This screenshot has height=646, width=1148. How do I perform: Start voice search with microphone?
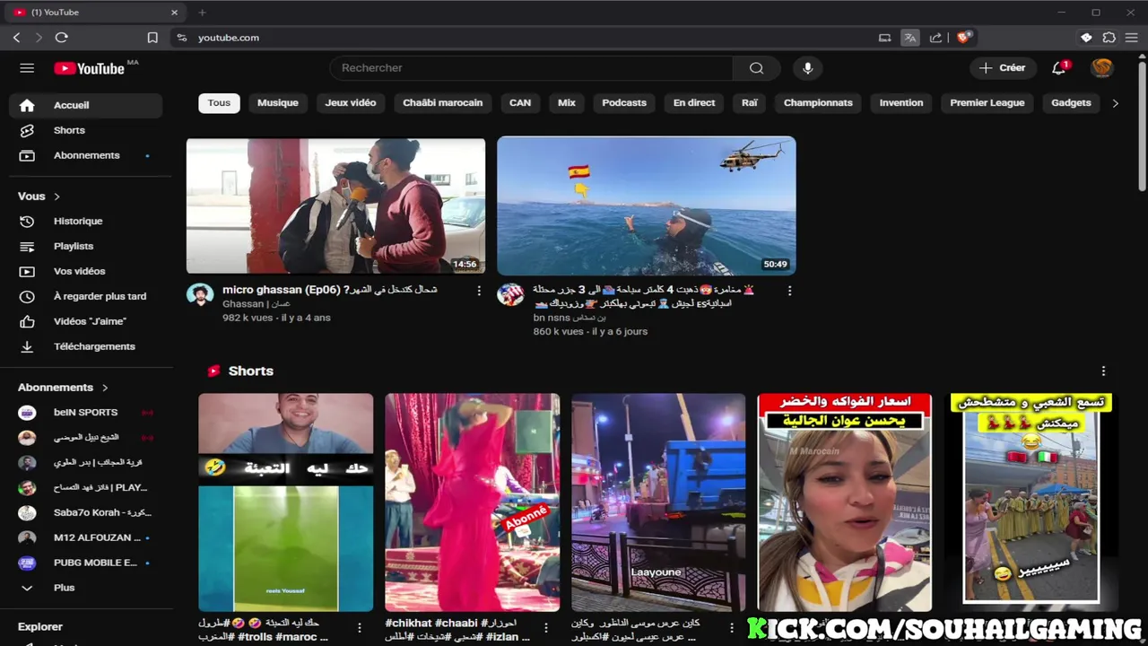(807, 68)
